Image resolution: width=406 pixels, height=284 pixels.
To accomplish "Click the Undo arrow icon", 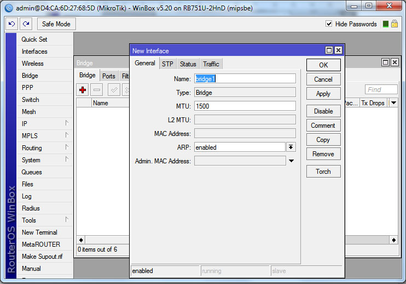I will click(12, 24).
